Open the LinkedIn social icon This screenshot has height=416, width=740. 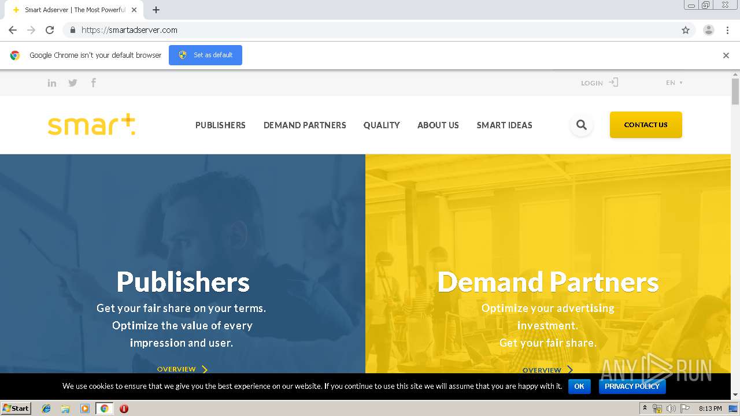point(52,83)
